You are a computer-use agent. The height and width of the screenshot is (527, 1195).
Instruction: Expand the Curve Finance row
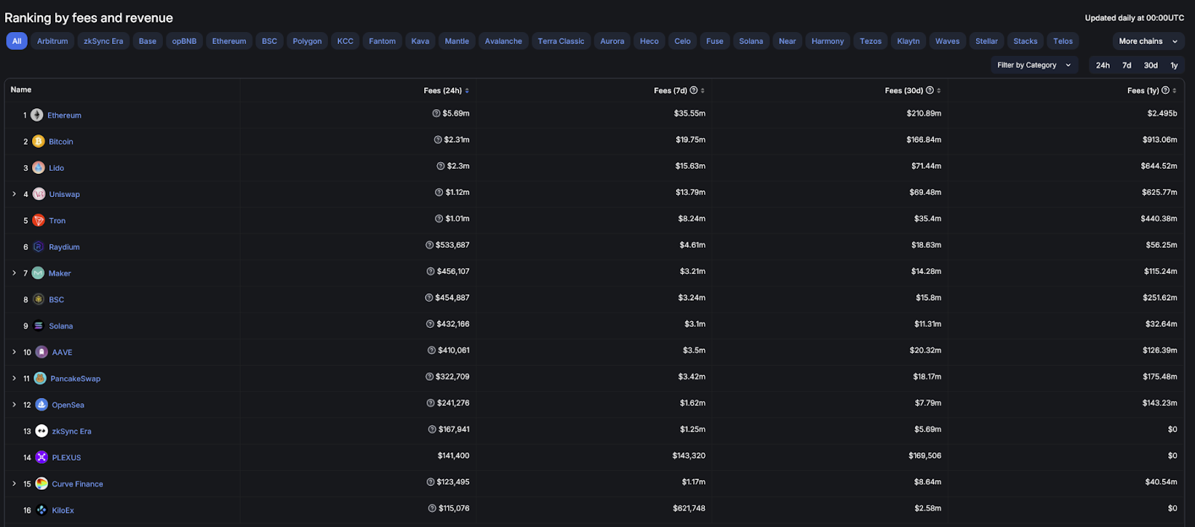14,484
